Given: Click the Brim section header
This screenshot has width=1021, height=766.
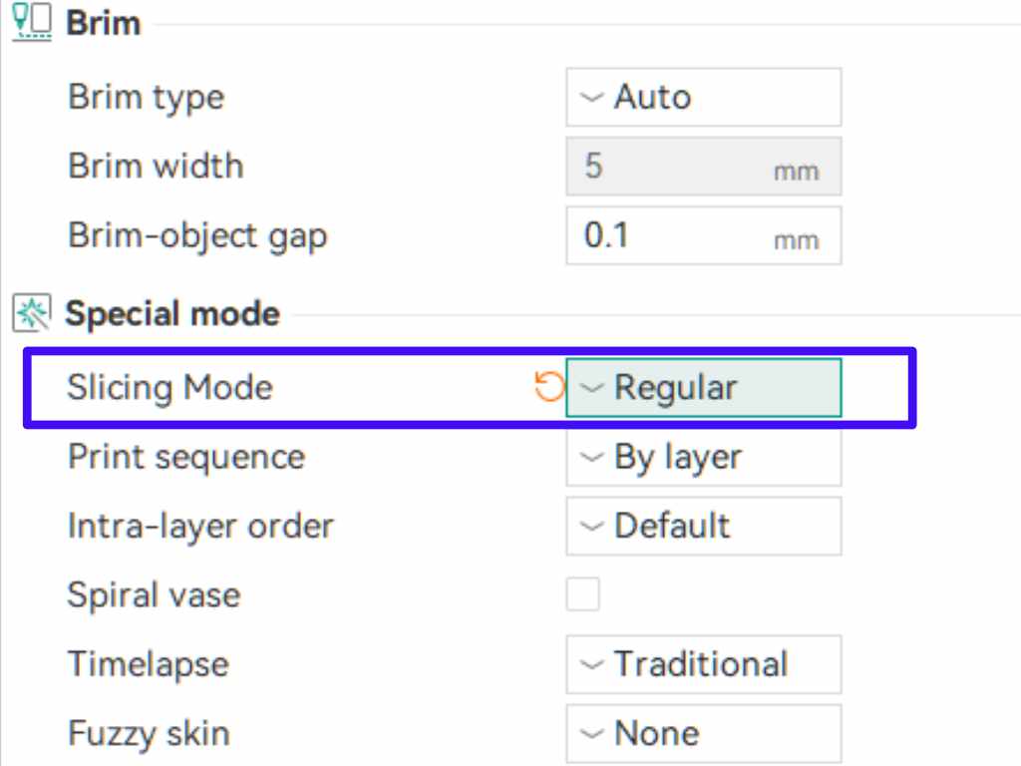Looking at the screenshot, I should click(104, 23).
